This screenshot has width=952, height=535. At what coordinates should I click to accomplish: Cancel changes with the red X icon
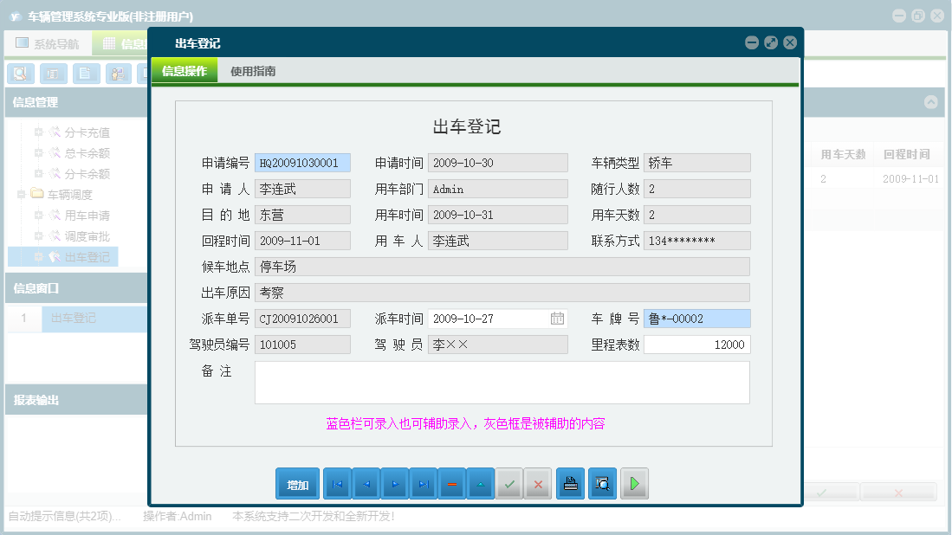(538, 483)
